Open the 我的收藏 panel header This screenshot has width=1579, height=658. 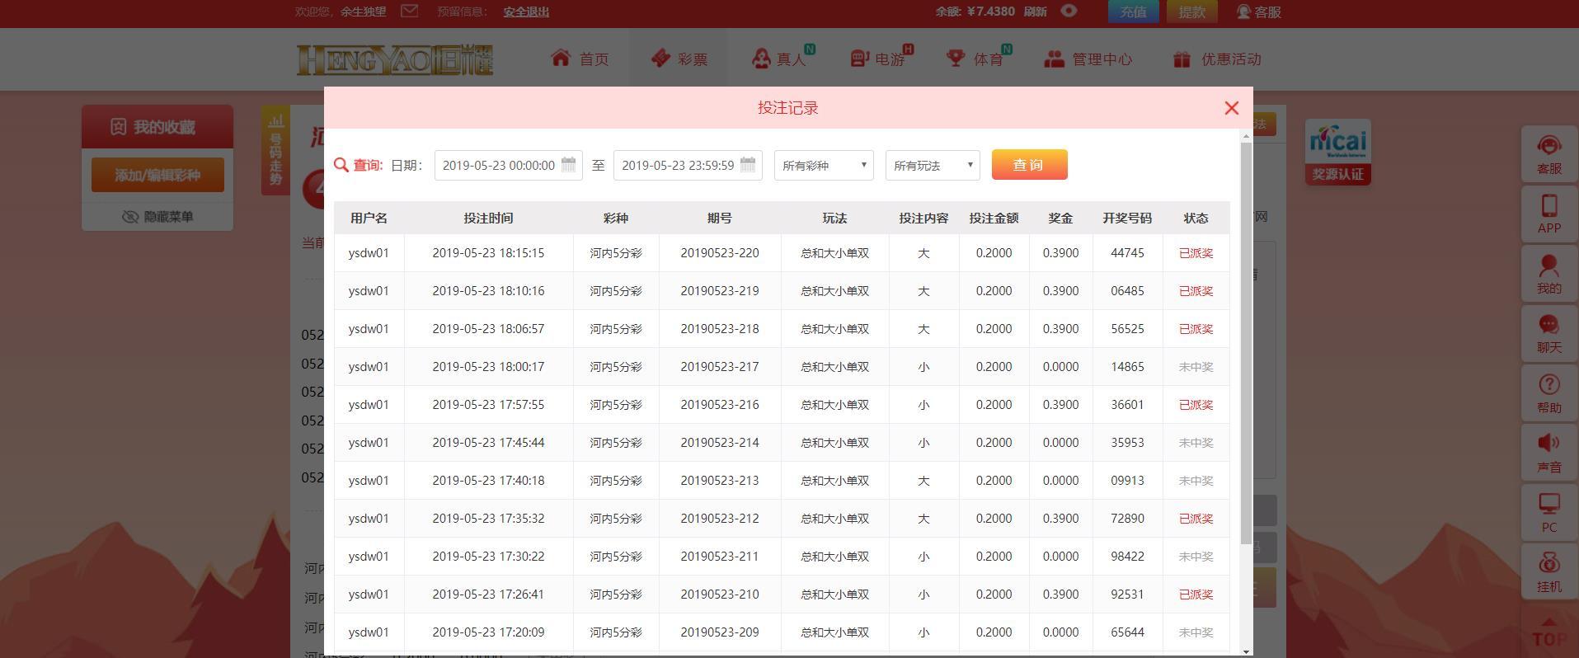click(157, 127)
